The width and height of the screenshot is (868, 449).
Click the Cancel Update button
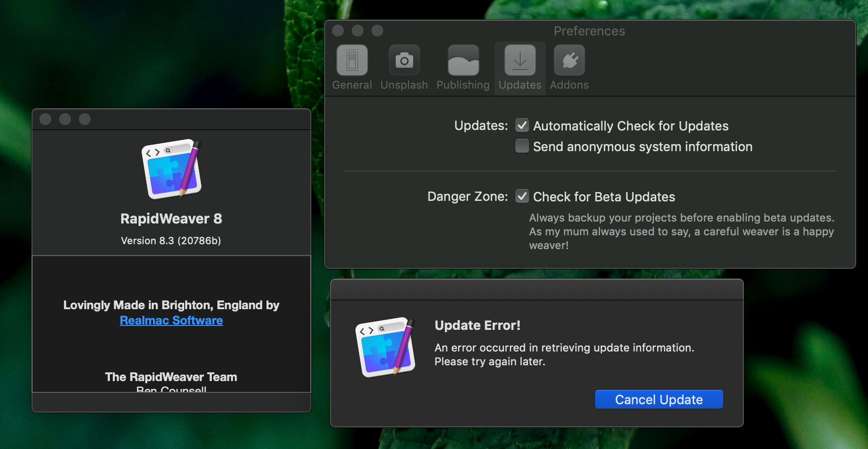pyautogui.click(x=659, y=399)
